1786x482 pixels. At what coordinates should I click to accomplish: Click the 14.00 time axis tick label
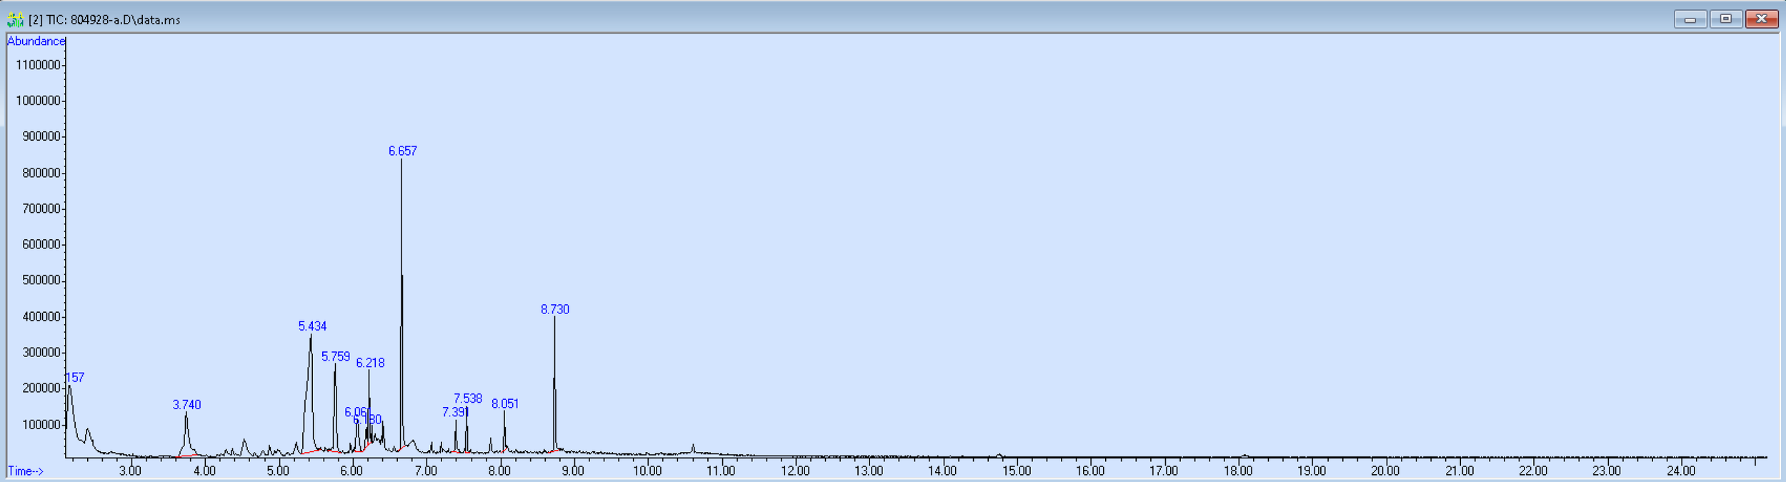tap(942, 471)
